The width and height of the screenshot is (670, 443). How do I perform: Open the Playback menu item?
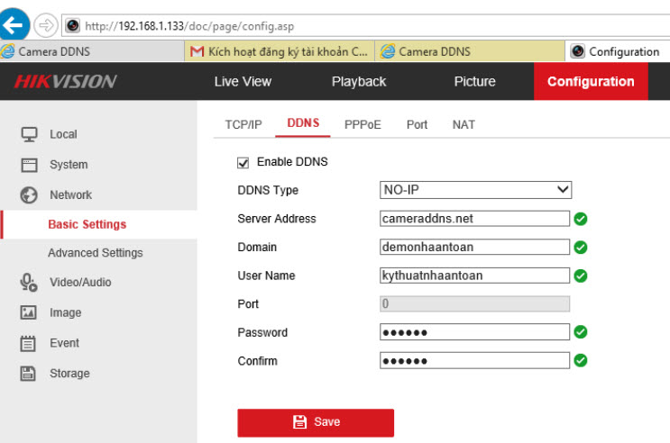358,82
